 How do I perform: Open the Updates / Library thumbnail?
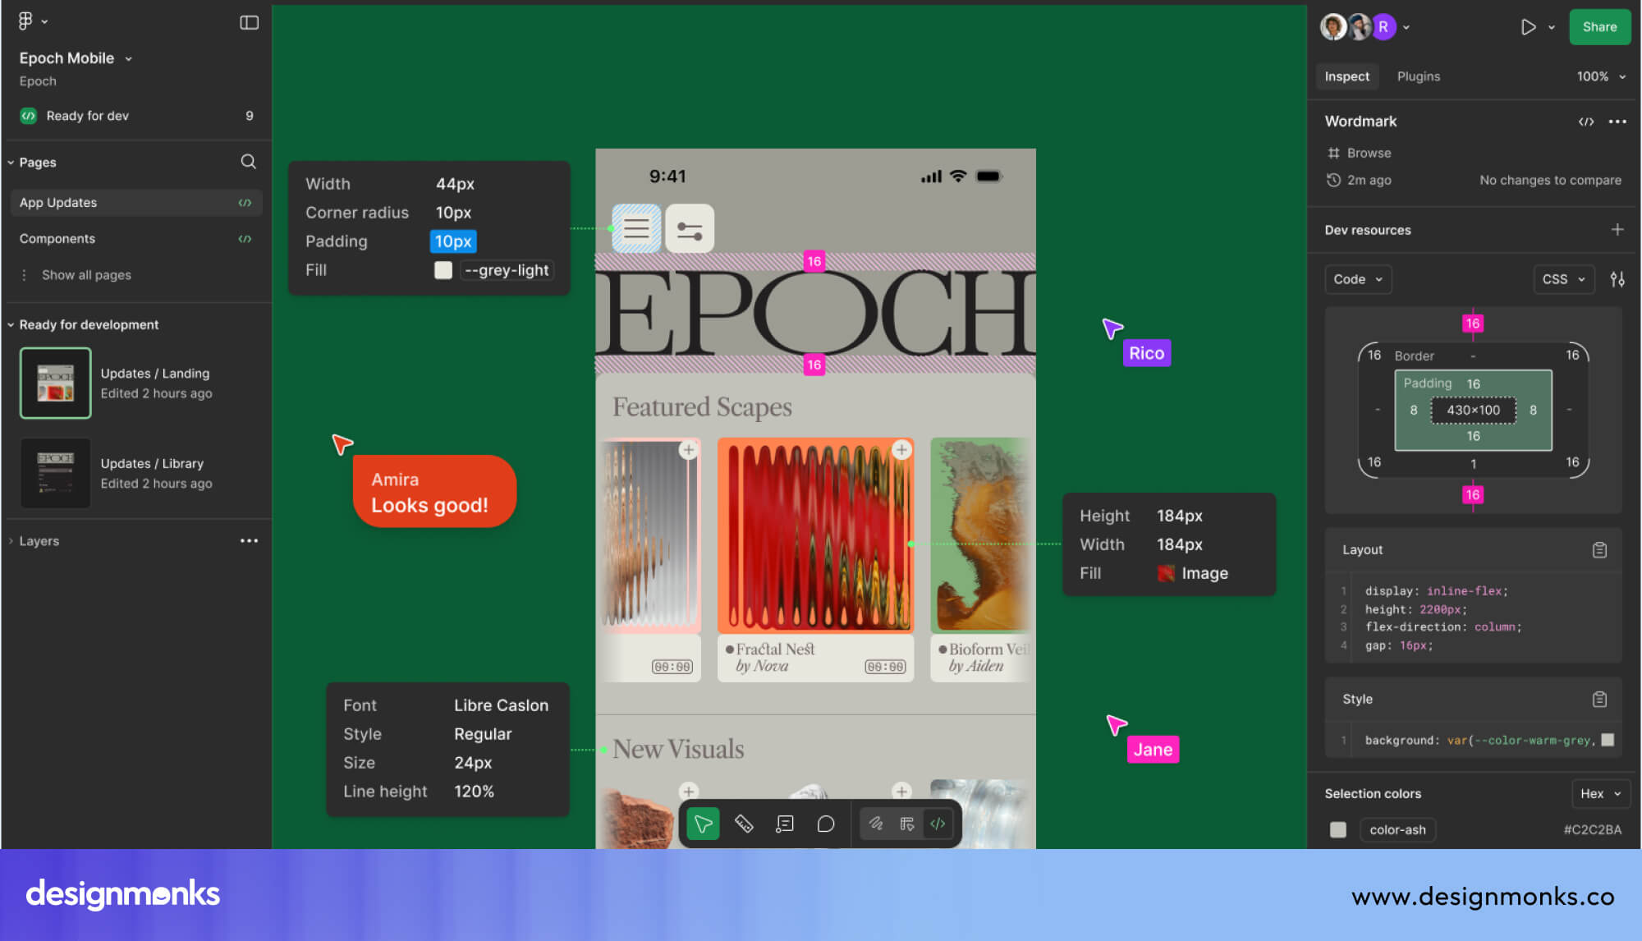click(55, 473)
